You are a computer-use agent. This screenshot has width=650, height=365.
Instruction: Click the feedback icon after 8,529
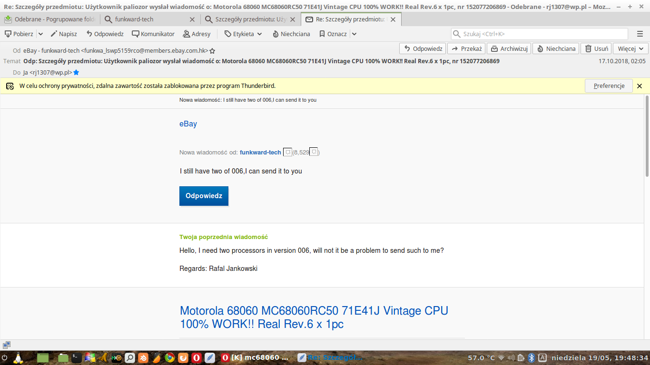pyautogui.click(x=314, y=152)
